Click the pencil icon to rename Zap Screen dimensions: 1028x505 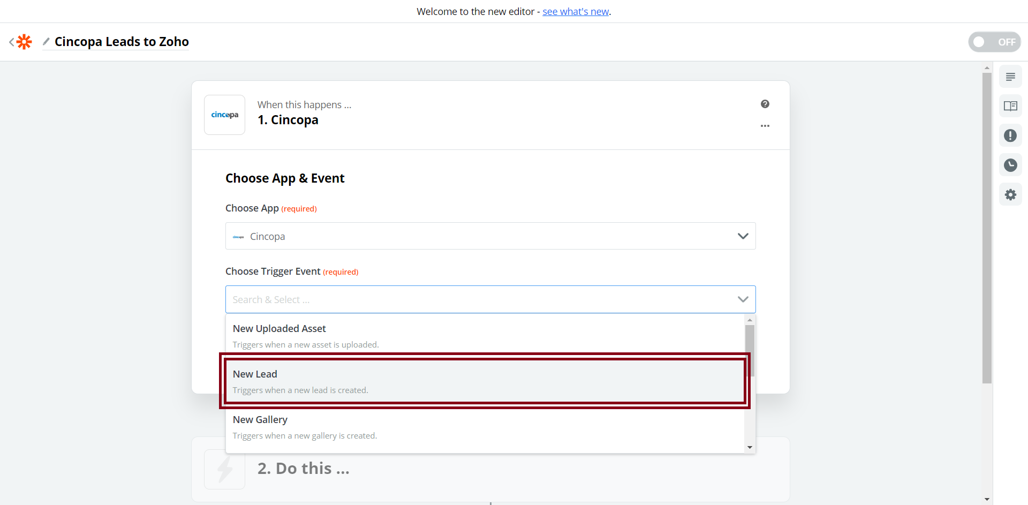pos(46,42)
